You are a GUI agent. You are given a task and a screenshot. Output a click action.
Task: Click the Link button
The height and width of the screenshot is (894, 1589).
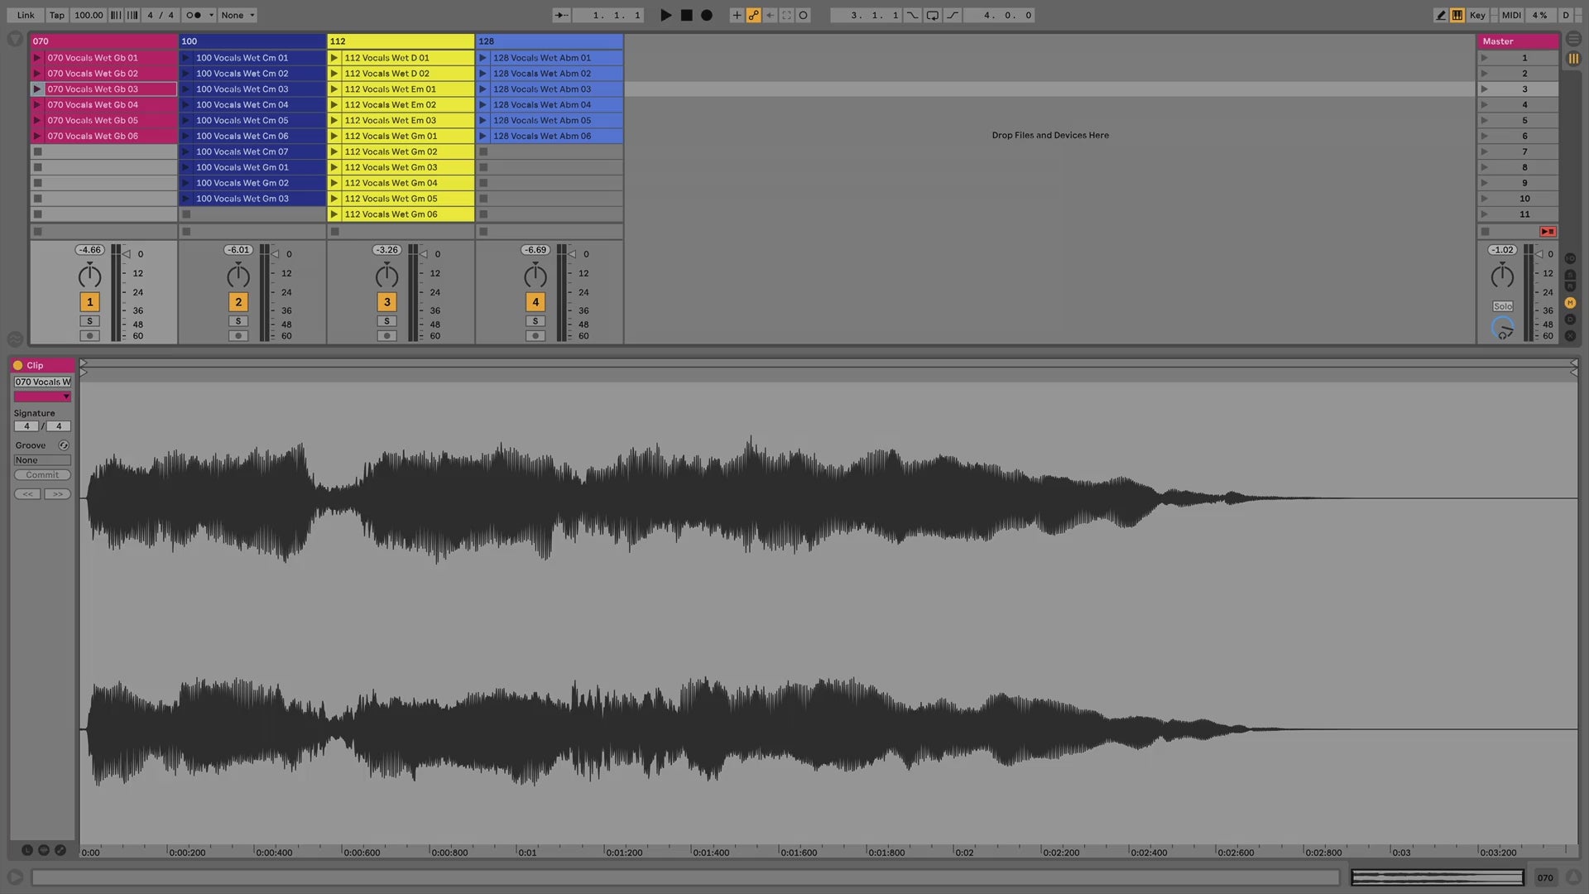[x=26, y=15]
